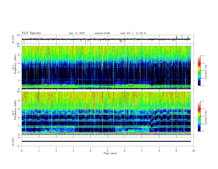
Task: Click the "start UT = 11:20:0" text
Action: [x=133, y=33]
